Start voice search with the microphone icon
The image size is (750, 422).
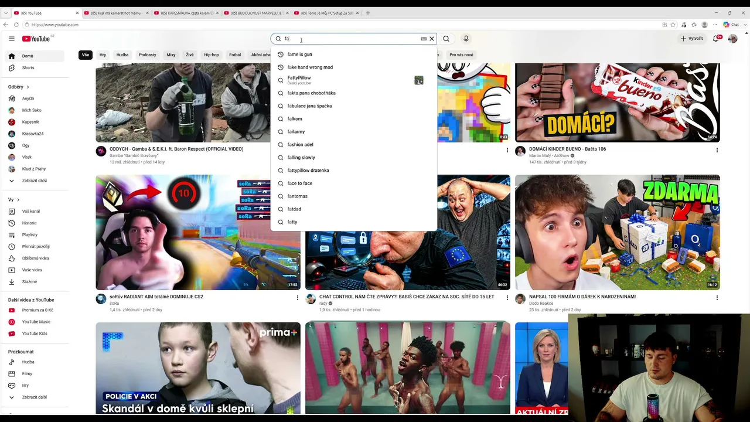(466, 39)
